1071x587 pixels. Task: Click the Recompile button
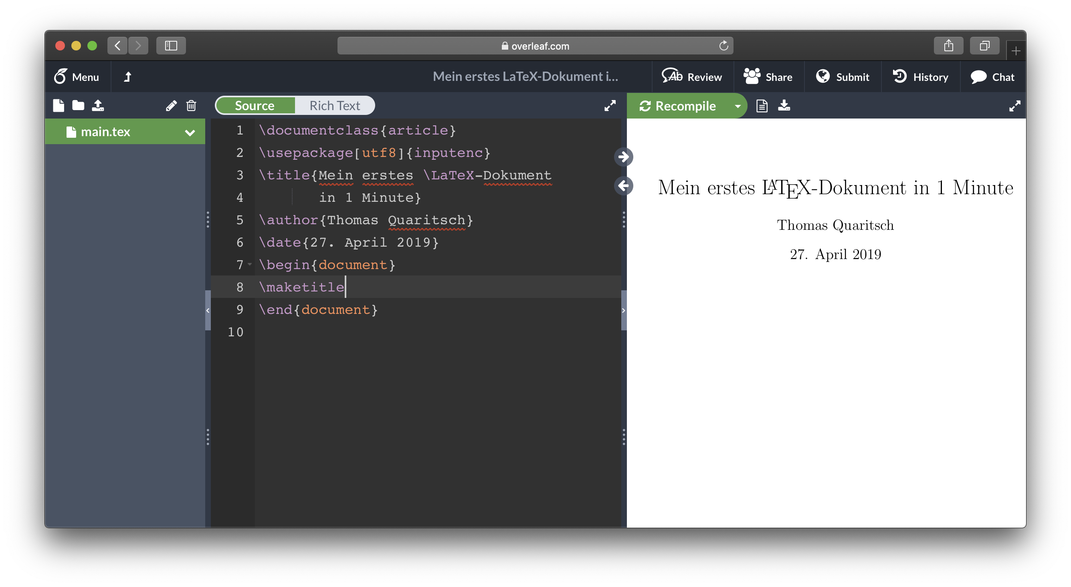click(678, 106)
